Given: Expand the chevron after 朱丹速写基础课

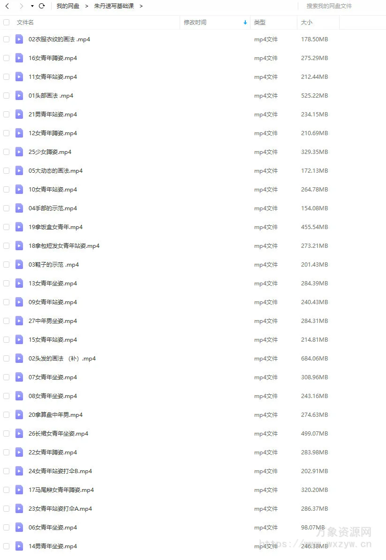Looking at the screenshot, I should pos(141,6).
